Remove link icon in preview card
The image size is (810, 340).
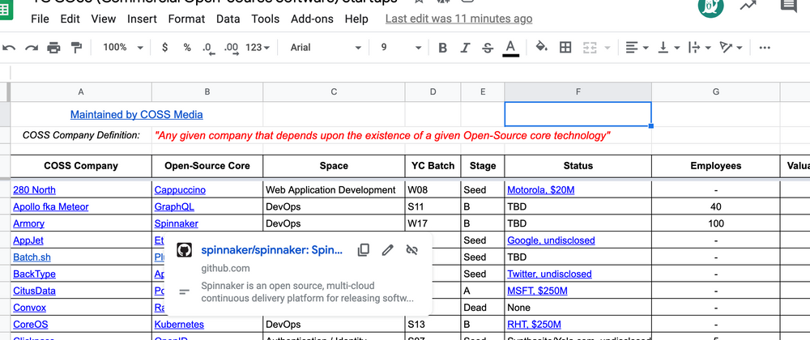(x=411, y=250)
